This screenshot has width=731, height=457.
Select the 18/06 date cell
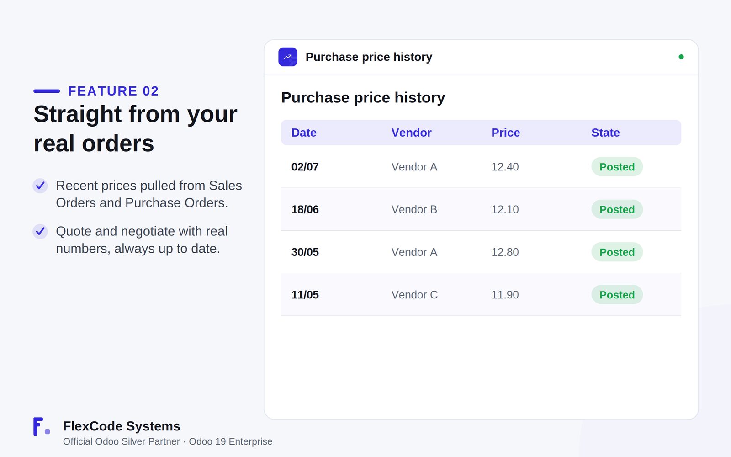click(305, 209)
